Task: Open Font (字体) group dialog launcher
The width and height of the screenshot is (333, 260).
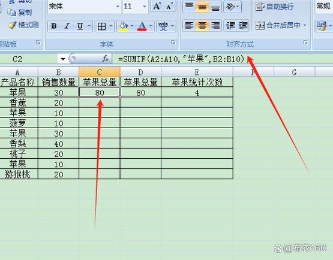Action: click(173, 43)
